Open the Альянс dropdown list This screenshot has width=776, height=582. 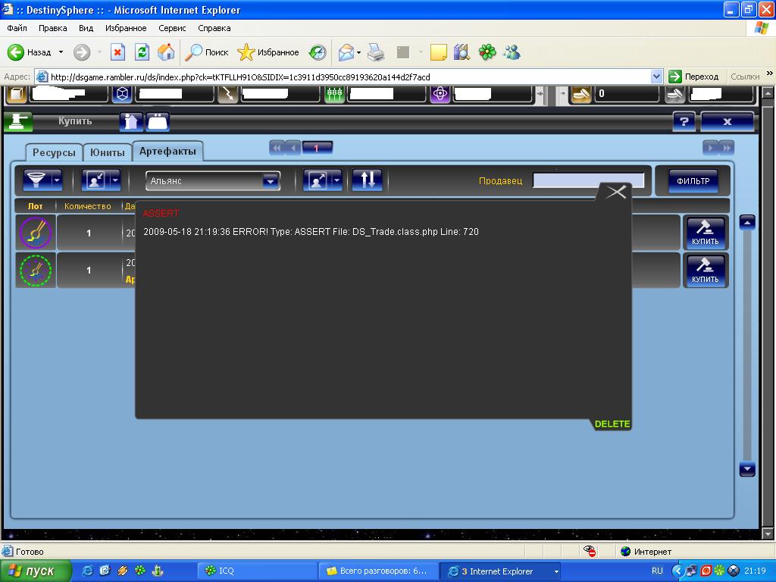tap(271, 181)
